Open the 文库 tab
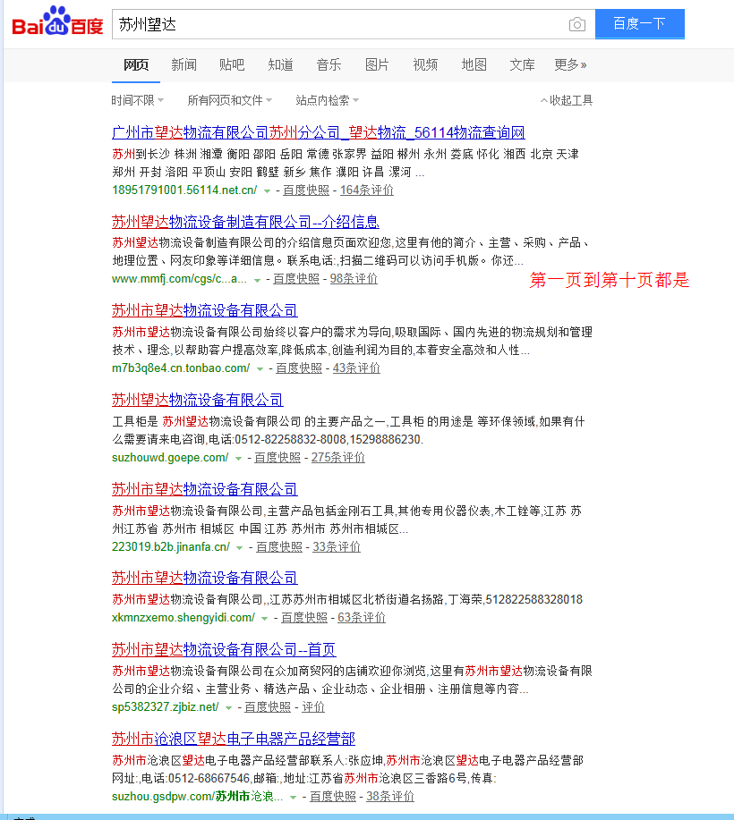734x820 pixels. [x=523, y=65]
